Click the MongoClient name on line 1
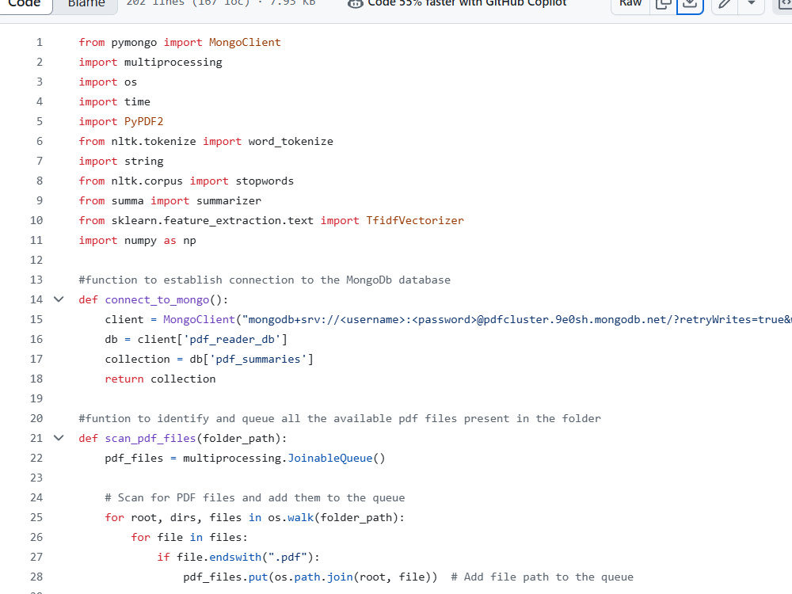This screenshot has height=594, width=792. (x=245, y=43)
